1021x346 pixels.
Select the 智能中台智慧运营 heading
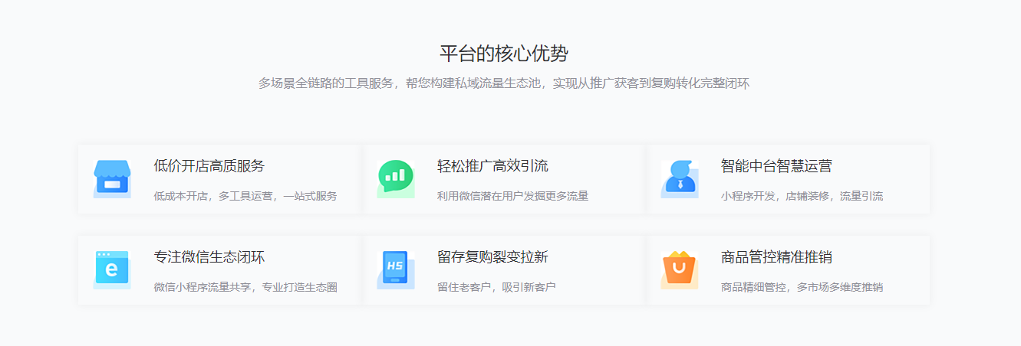click(x=776, y=166)
